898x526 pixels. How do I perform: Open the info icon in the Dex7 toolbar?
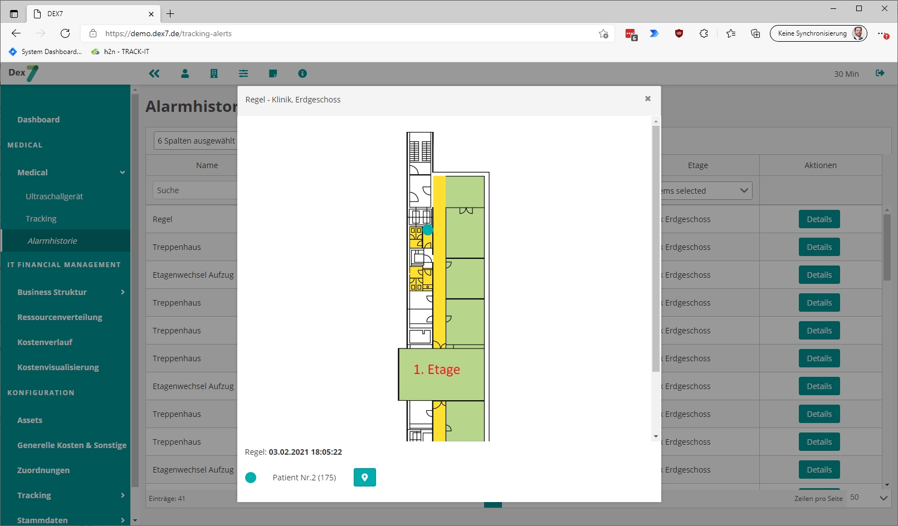point(302,73)
